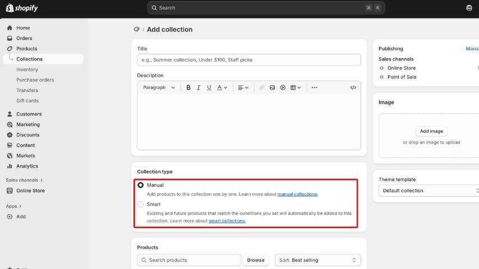Select the Manual collection type

tap(141, 185)
